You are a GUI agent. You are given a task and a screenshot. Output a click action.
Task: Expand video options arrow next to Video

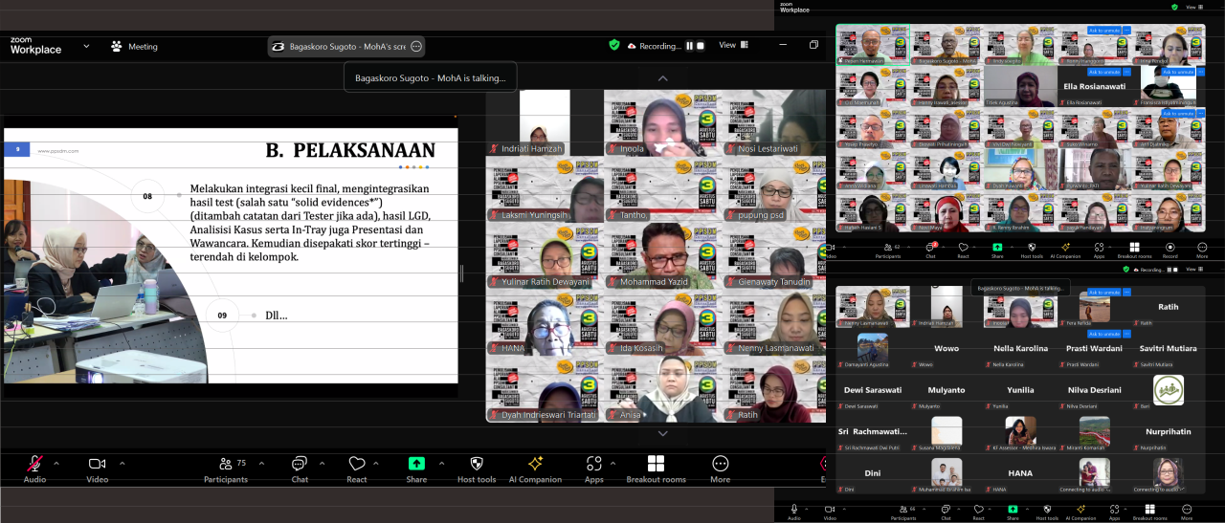tap(122, 463)
